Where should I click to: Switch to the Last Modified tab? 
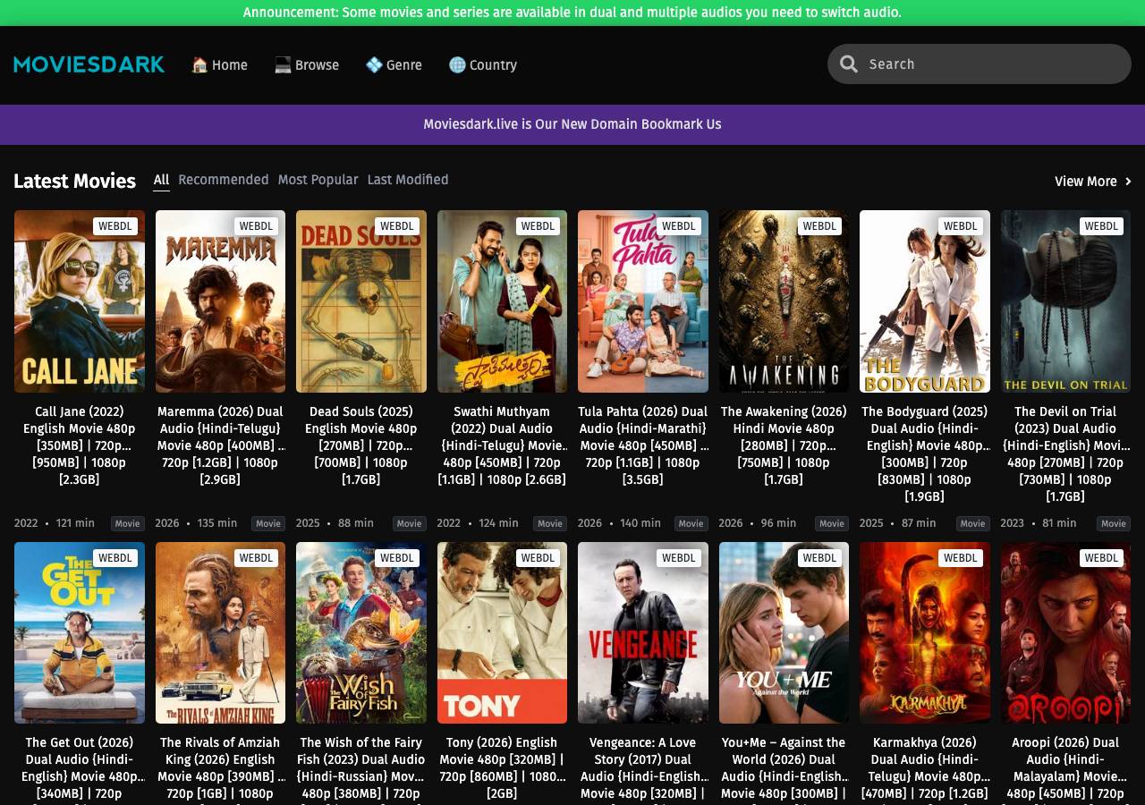click(x=408, y=180)
